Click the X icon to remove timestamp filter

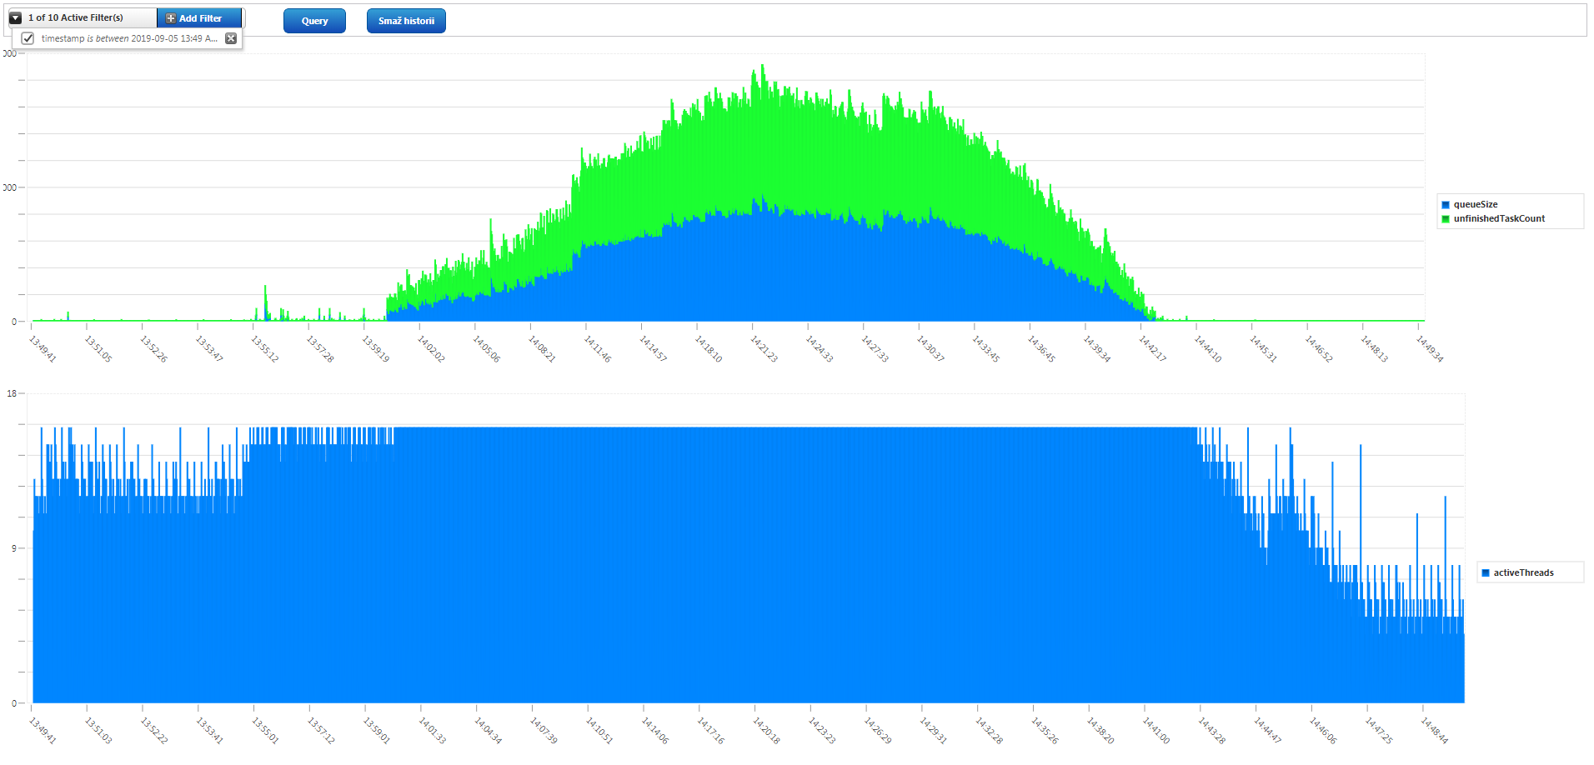point(231,38)
